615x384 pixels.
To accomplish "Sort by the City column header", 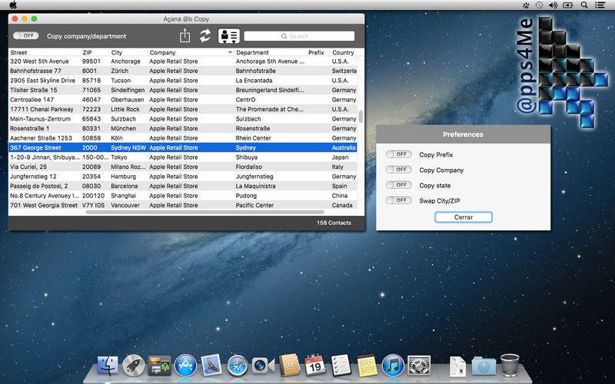I will pyautogui.click(x=117, y=52).
